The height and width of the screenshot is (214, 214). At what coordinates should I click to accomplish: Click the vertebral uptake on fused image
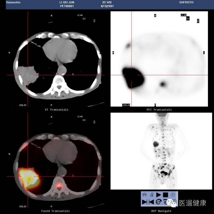[59, 185]
